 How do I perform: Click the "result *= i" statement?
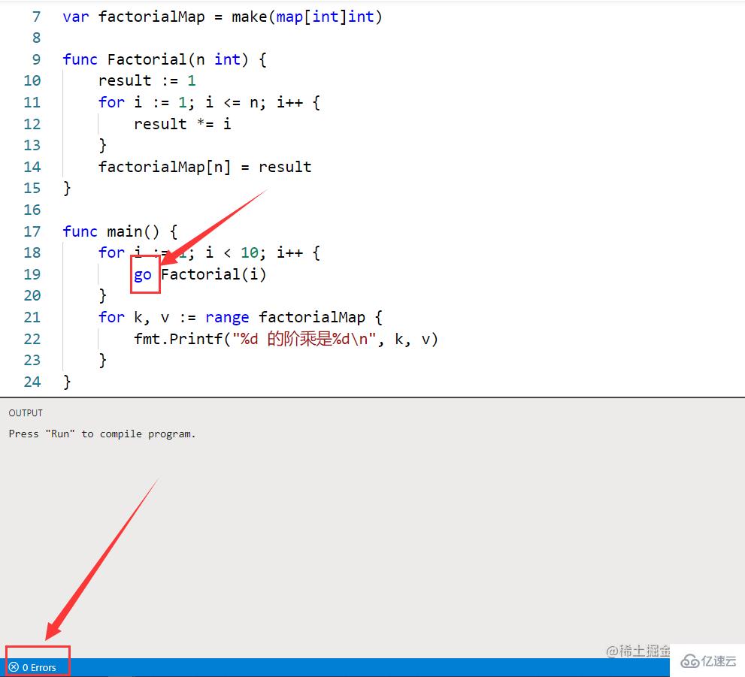183,125
